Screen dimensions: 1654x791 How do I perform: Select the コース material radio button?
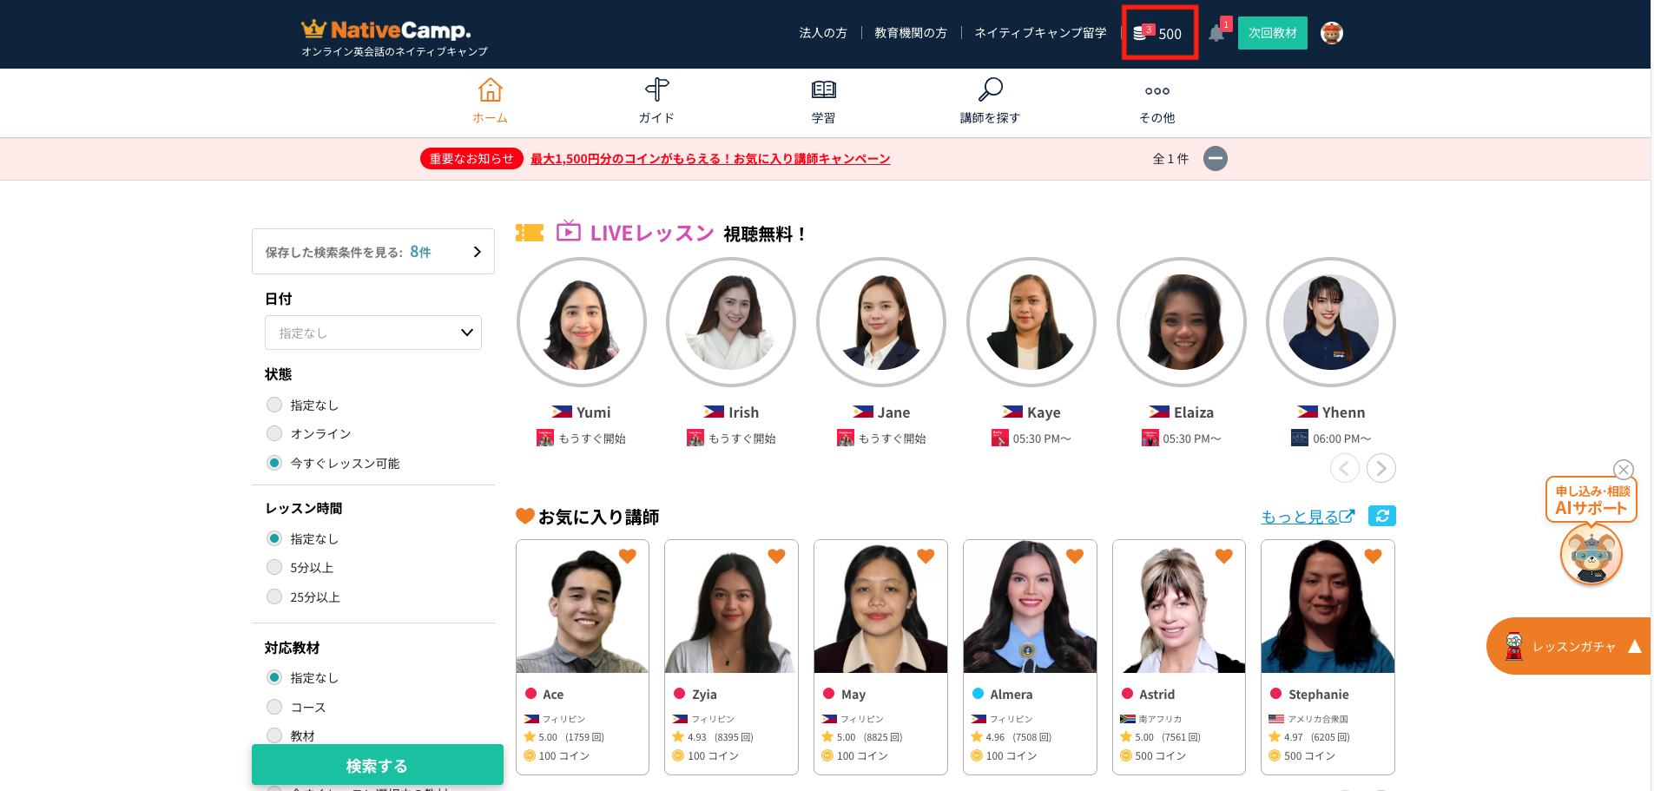274,707
